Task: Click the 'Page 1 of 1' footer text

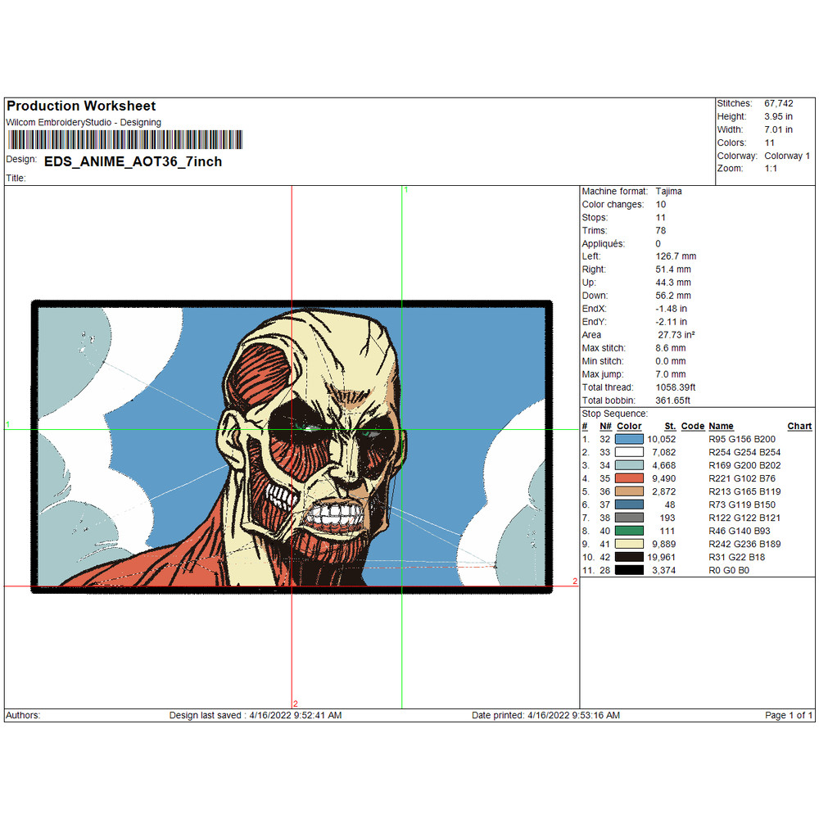Action: [x=789, y=715]
